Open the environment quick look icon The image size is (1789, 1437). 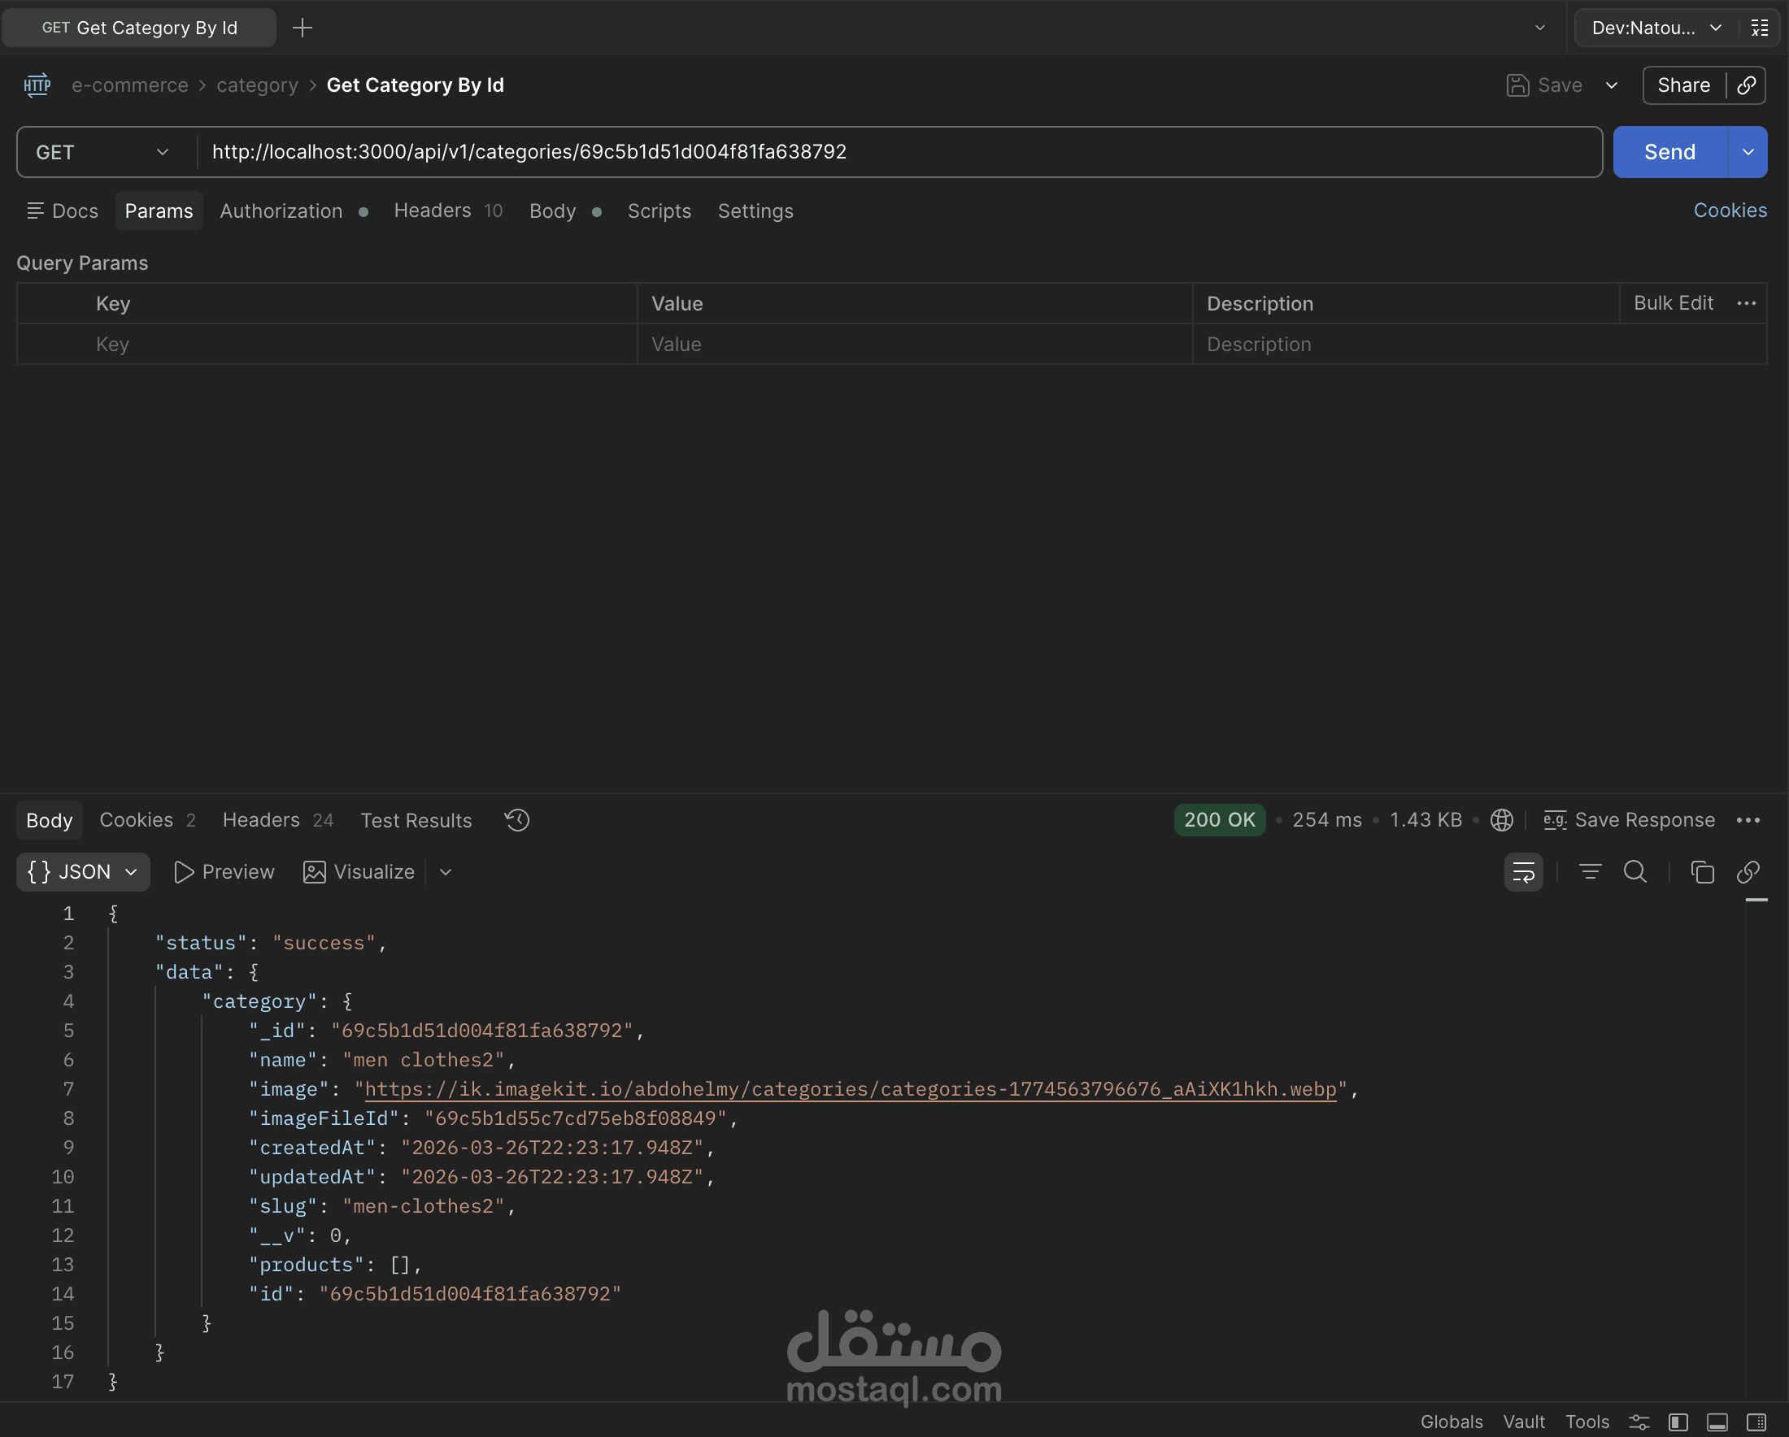point(1759,28)
